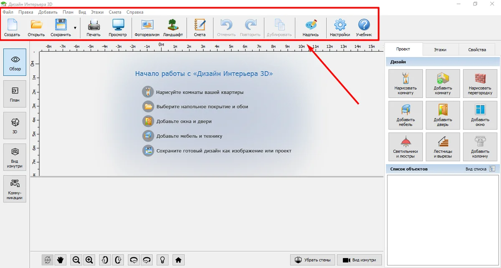Click the horizontal rotate icon with right-pointing arrow
This screenshot has height=268, width=501.
pos(147,260)
